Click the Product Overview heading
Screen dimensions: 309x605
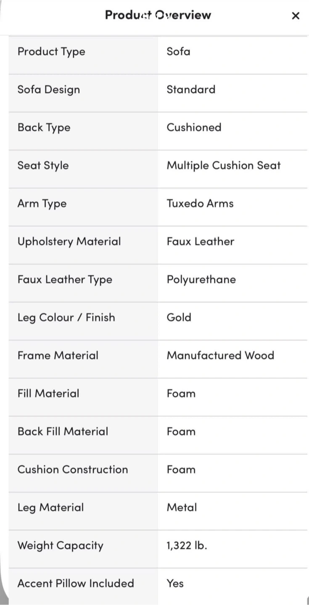point(158,15)
